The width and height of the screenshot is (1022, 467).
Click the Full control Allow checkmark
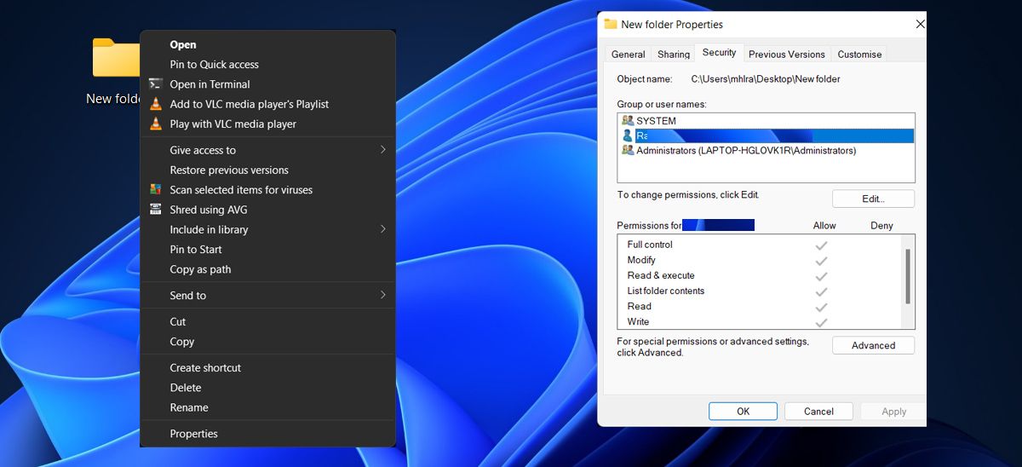pos(821,245)
